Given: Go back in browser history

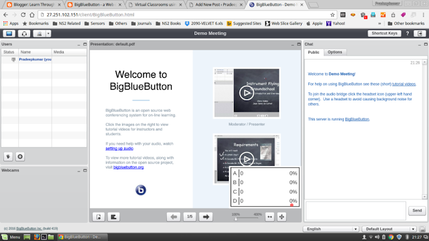Looking at the screenshot, I should coord(5,15).
